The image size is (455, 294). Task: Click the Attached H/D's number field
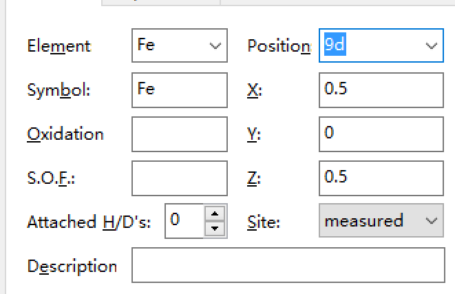184,221
